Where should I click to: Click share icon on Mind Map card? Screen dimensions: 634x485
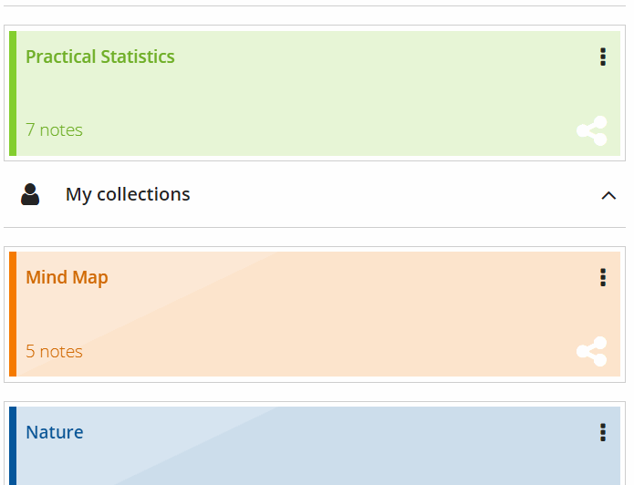coord(592,352)
